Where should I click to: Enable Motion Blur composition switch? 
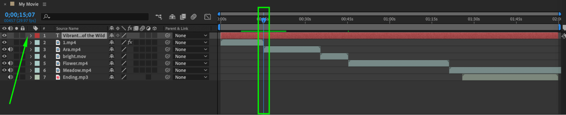(194, 17)
